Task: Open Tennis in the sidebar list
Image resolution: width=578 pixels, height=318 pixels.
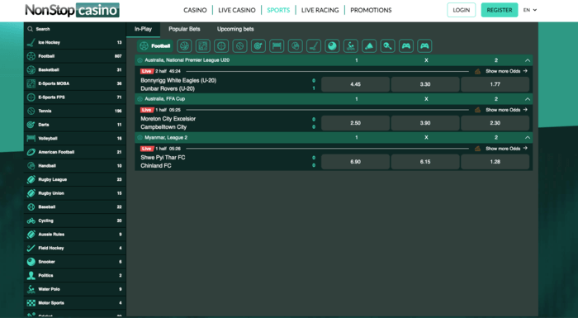Action: (75, 111)
